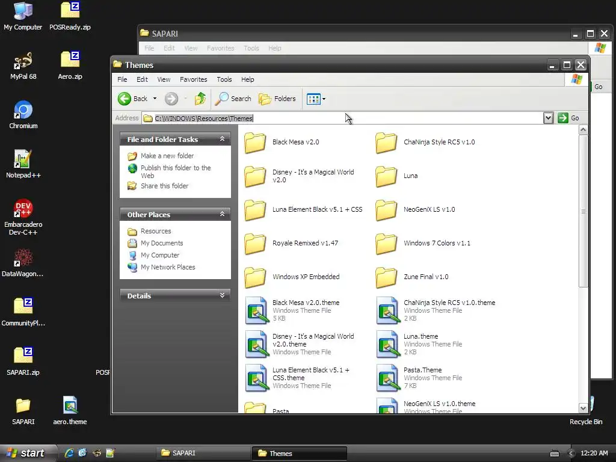Click Publish this folder to the Web
Image resolution: width=616 pixels, height=462 pixels.
point(176,171)
